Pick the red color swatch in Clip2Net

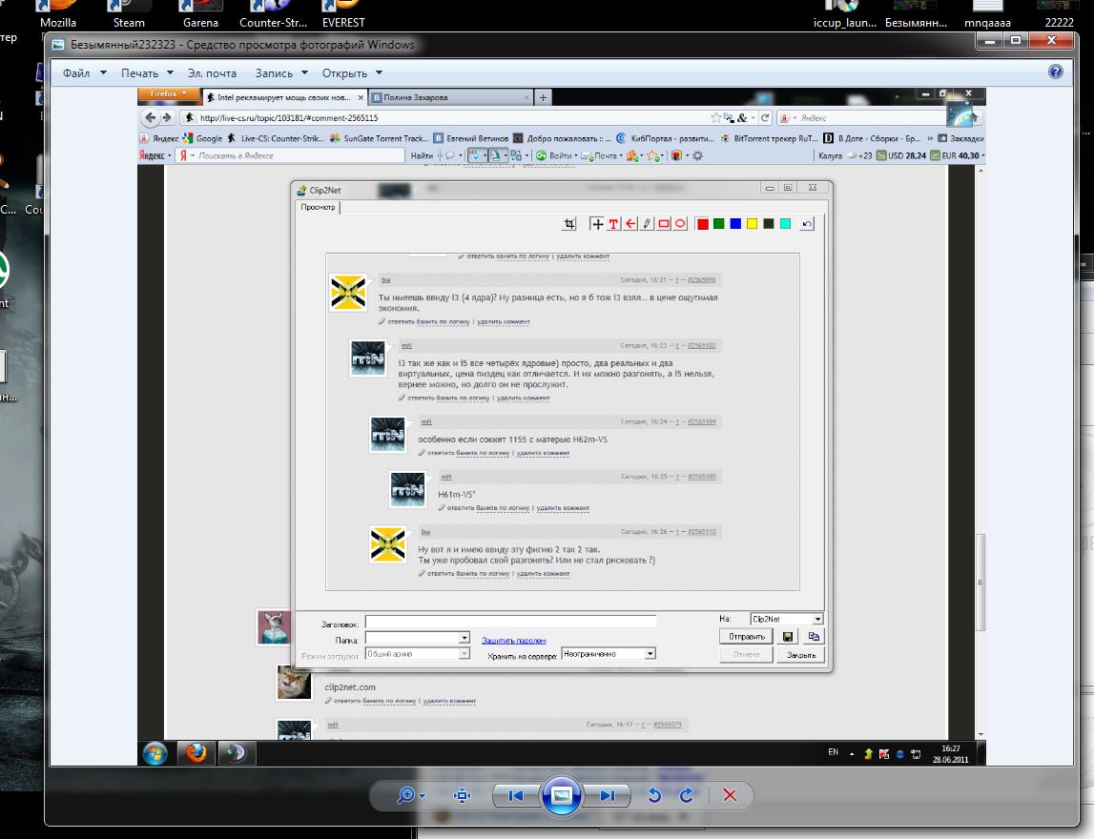[x=703, y=224]
